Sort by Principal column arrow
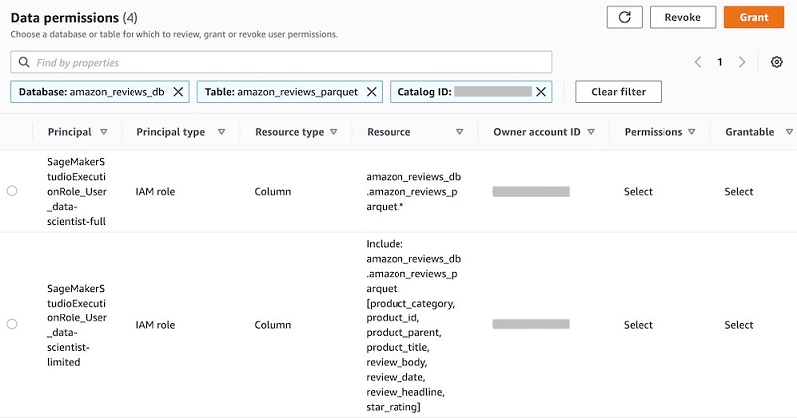Image resolution: width=797 pixels, height=418 pixels. (x=104, y=132)
